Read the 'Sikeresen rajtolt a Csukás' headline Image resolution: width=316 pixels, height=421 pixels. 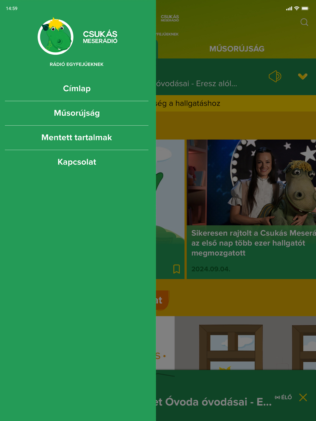253,243
